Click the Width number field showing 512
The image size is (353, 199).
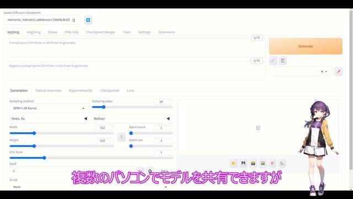pyautogui.click(x=104, y=128)
